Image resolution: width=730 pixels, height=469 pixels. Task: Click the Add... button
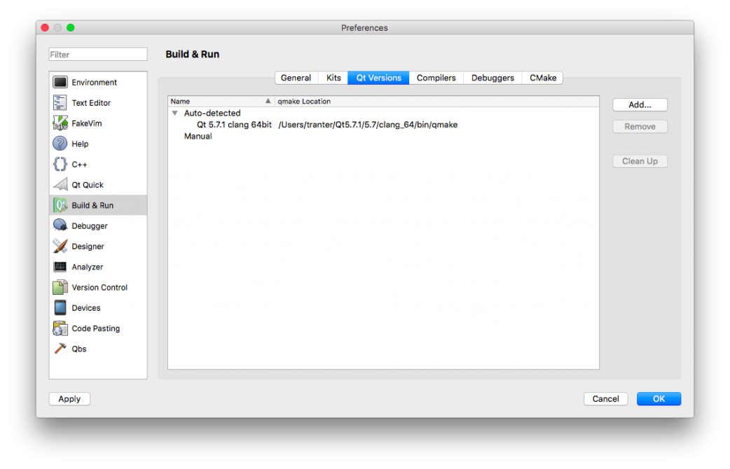(640, 105)
